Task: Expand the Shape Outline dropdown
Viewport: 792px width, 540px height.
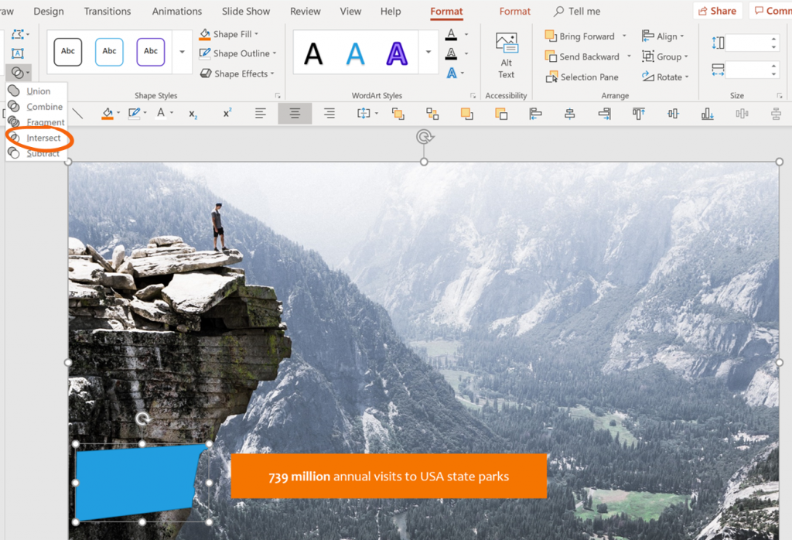Action: click(x=236, y=53)
